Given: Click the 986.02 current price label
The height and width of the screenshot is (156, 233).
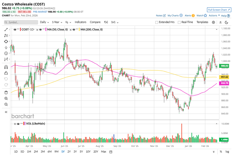Looking at the screenshot, I should pyautogui.click(x=224, y=66).
